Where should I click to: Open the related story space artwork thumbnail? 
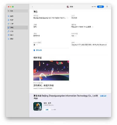[51, 71]
